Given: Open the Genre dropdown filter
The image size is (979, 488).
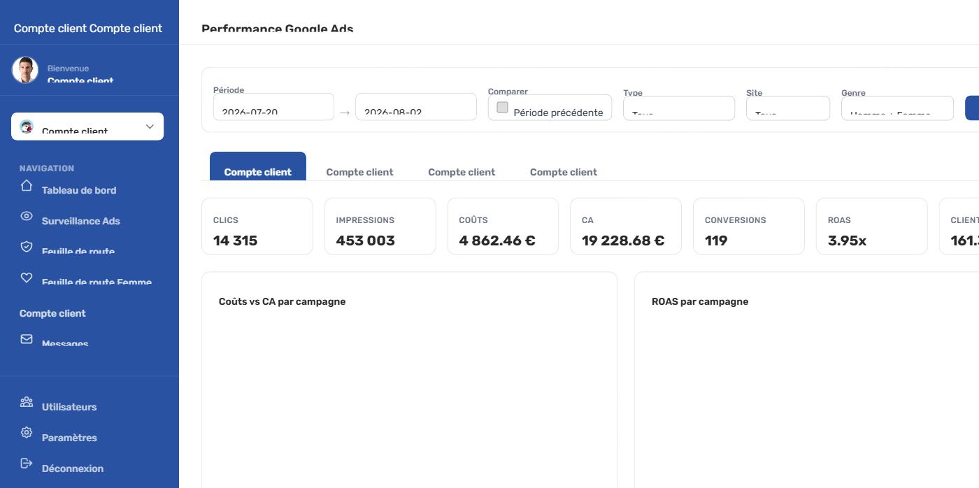Looking at the screenshot, I should [x=897, y=108].
